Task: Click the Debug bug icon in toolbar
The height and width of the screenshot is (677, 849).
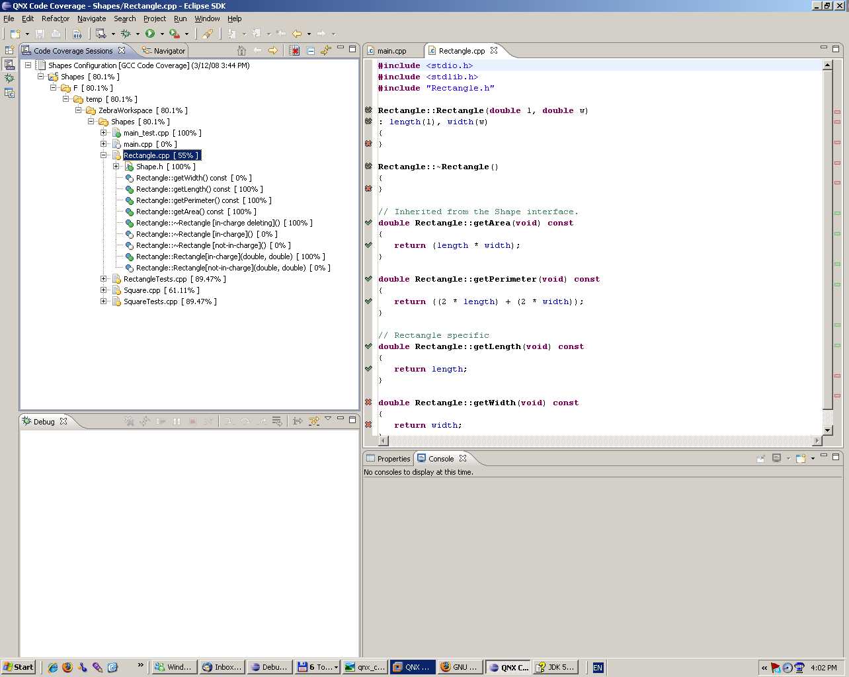Action: 125,33
